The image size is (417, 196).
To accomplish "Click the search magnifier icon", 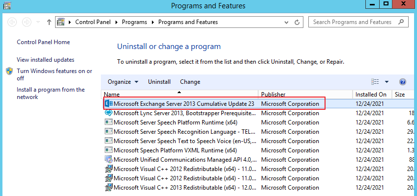I will click(x=401, y=22).
